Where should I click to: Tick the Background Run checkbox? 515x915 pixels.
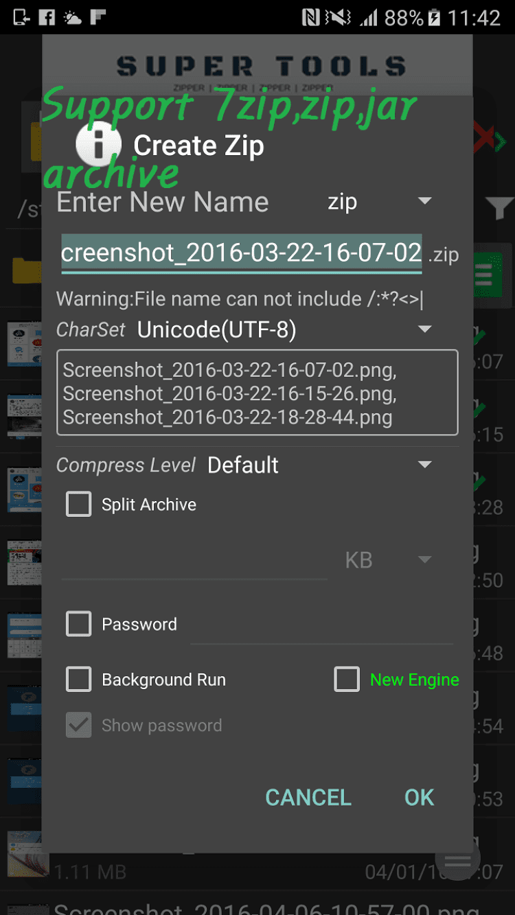(x=79, y=680)
